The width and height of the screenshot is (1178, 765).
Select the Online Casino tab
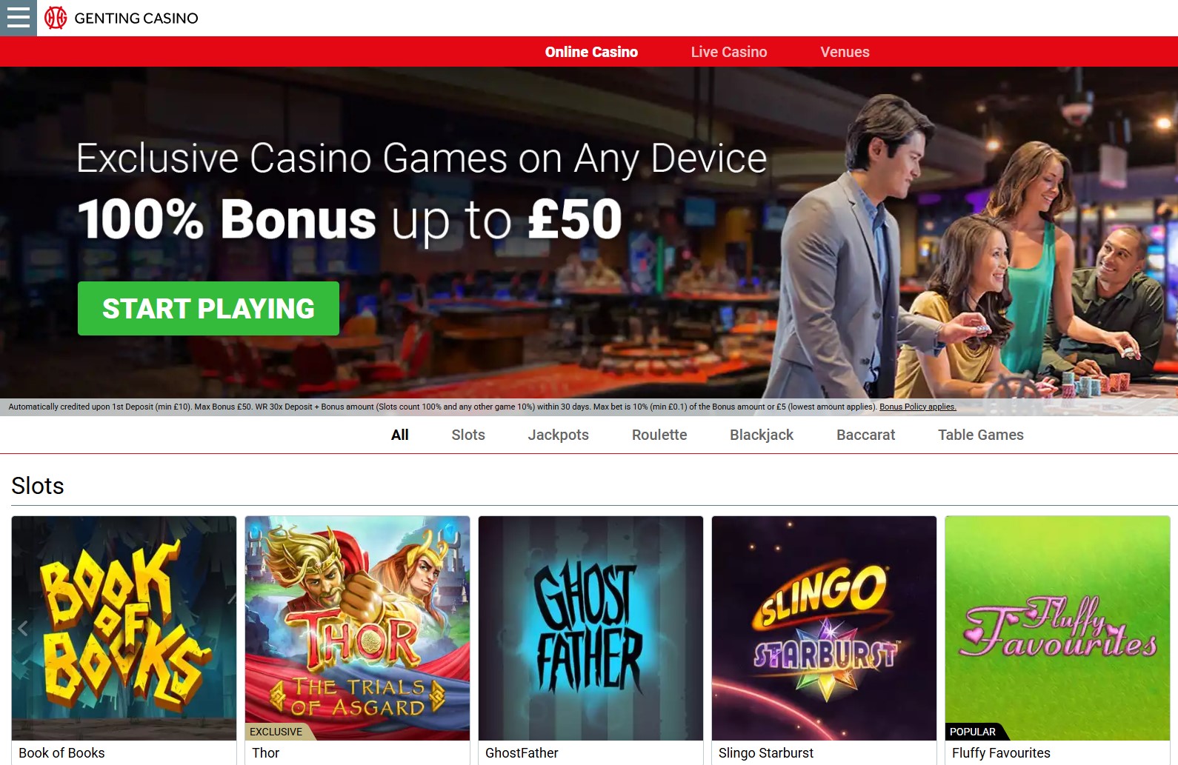(591, 52)
